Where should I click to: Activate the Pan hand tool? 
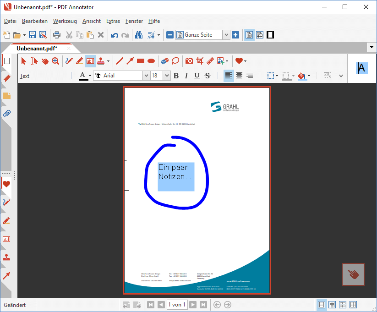(45, 61)
